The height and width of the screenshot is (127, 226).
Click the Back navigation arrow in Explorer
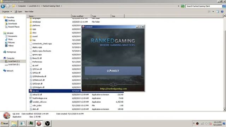(x=3, y=6)
